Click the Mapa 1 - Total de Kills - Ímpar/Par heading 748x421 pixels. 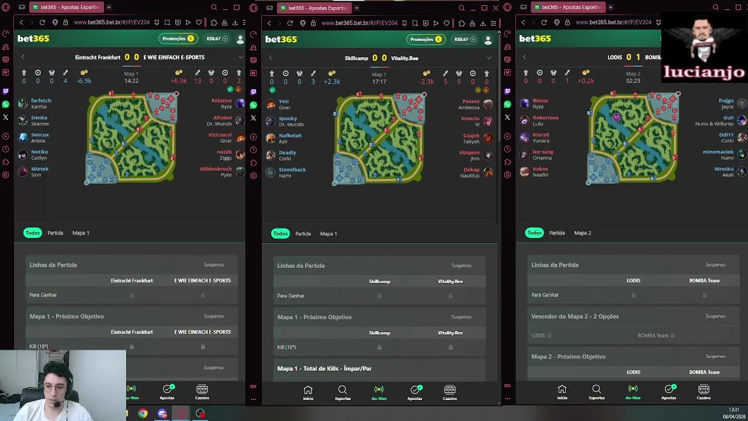pyautogui.click(x=324, y=368)
